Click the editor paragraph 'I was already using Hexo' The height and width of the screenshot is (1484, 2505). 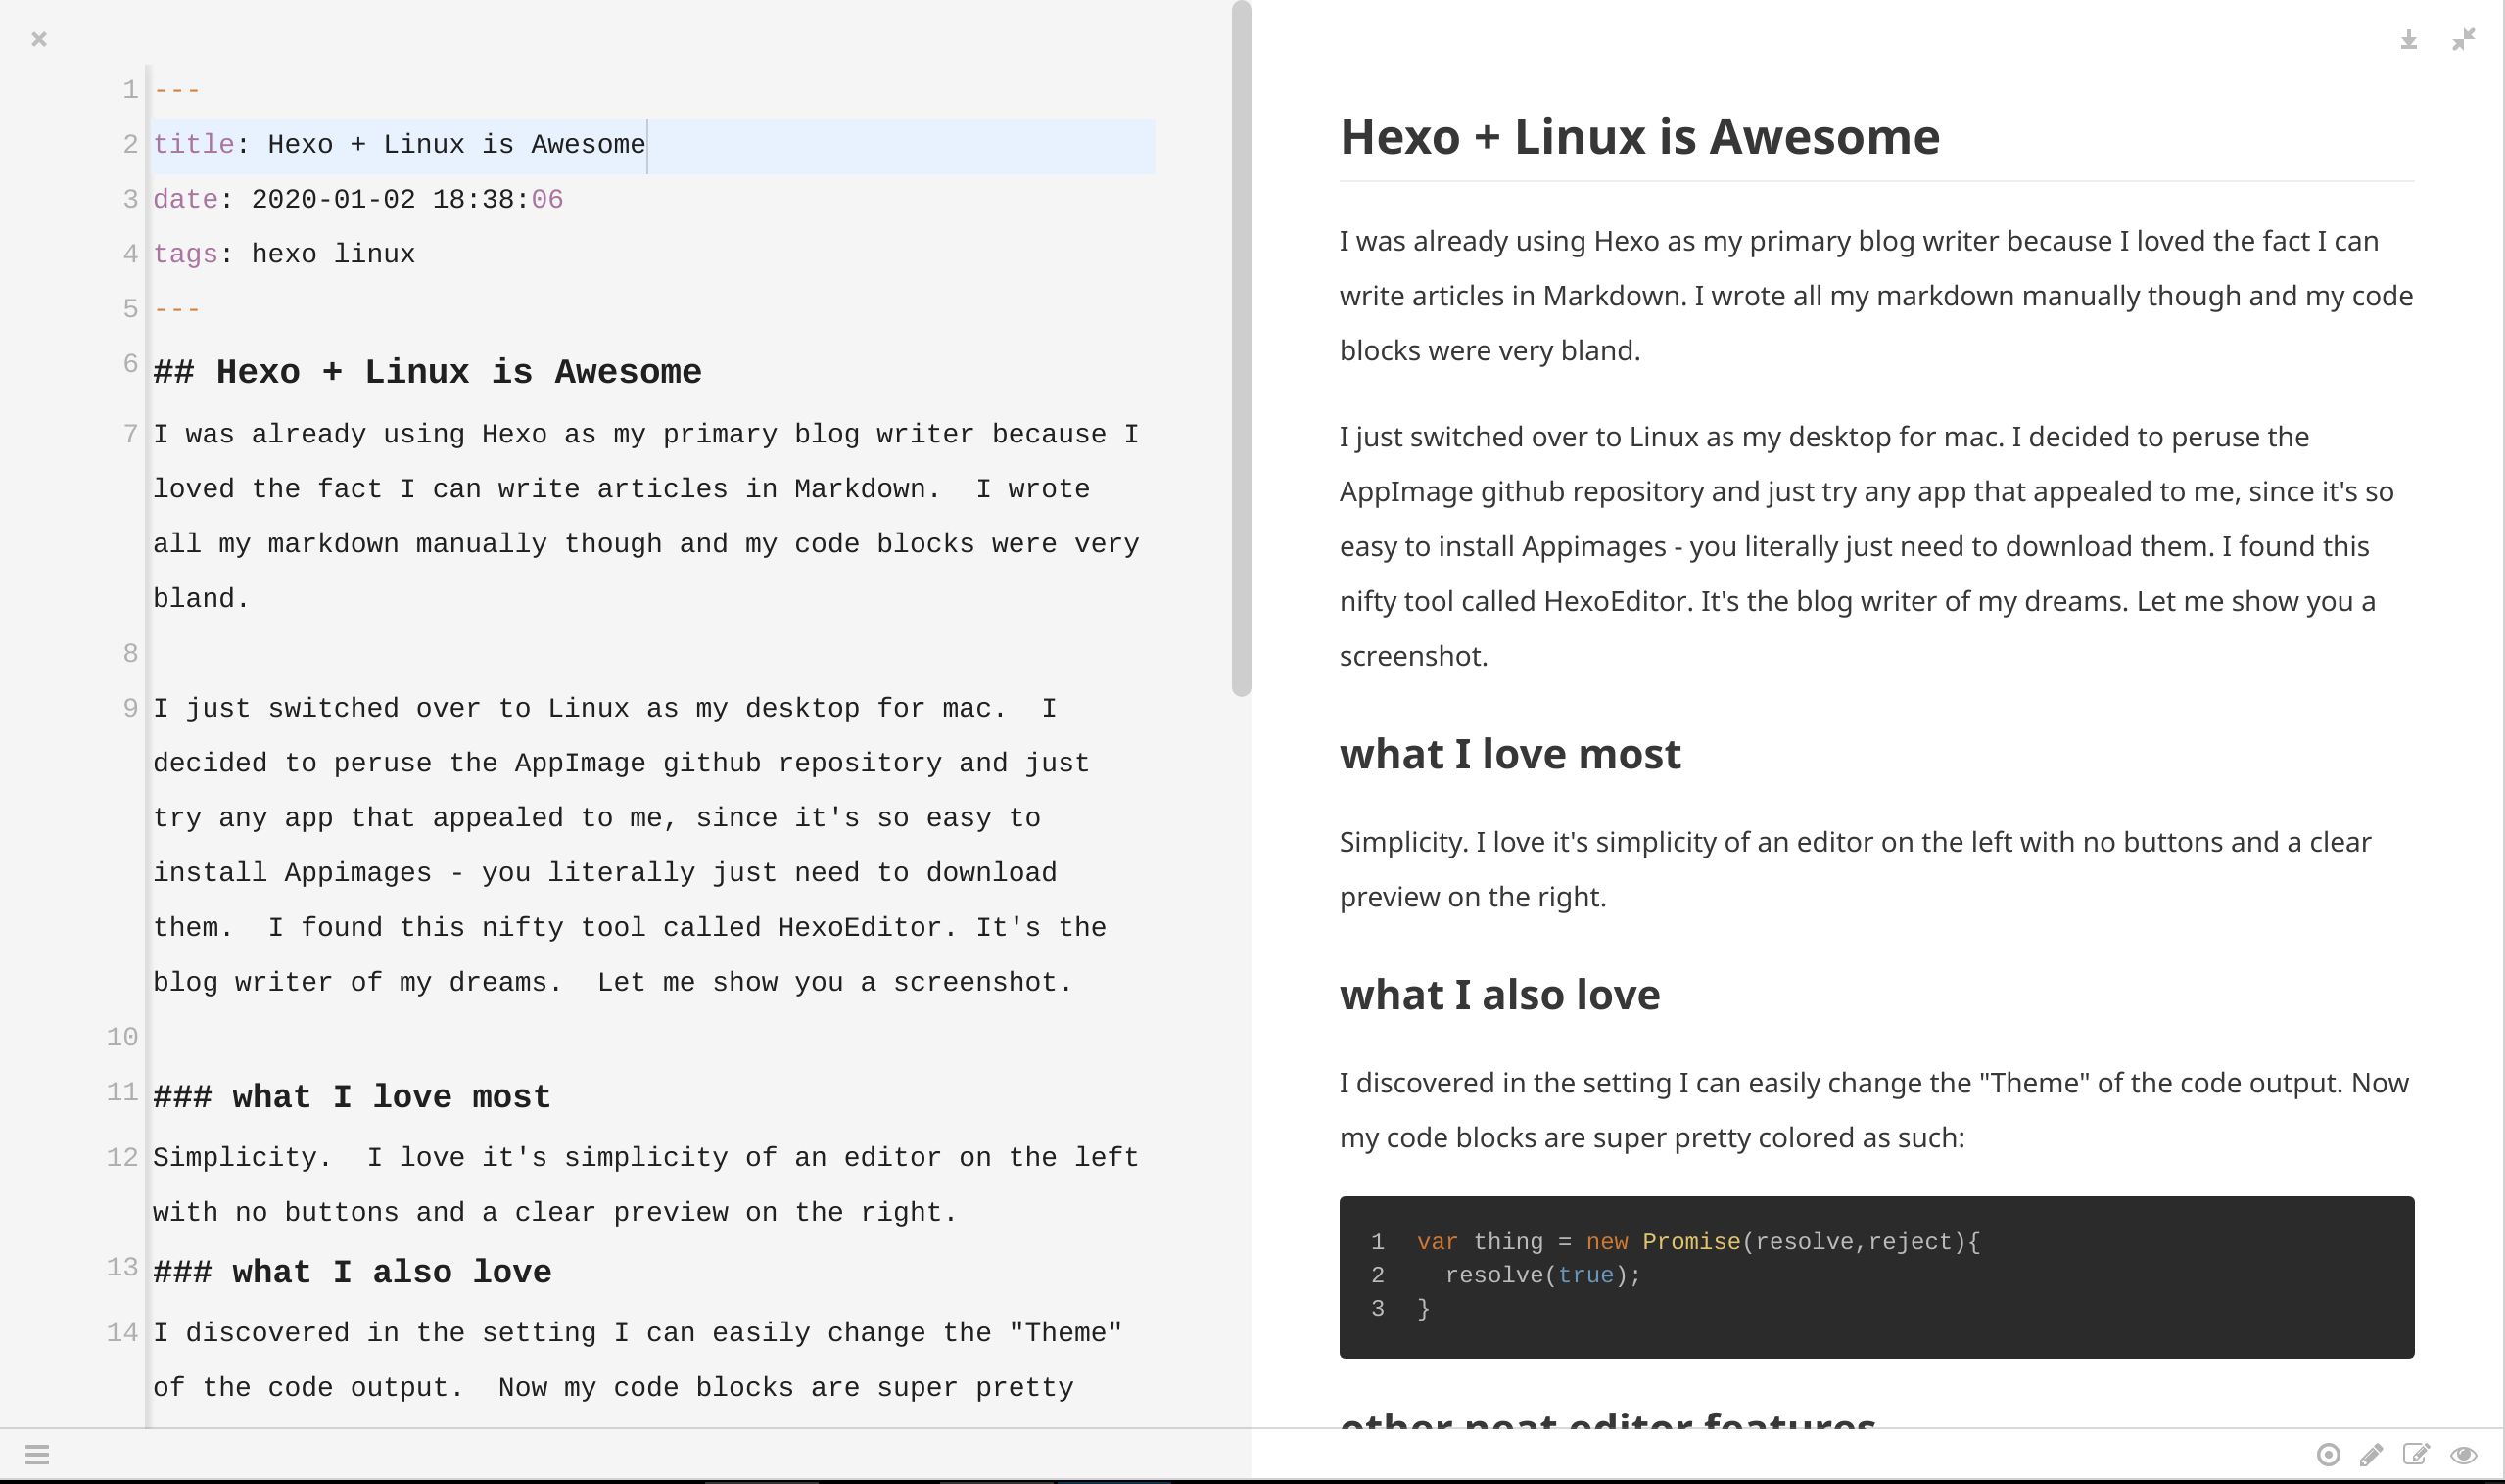[x=646, y=516]
